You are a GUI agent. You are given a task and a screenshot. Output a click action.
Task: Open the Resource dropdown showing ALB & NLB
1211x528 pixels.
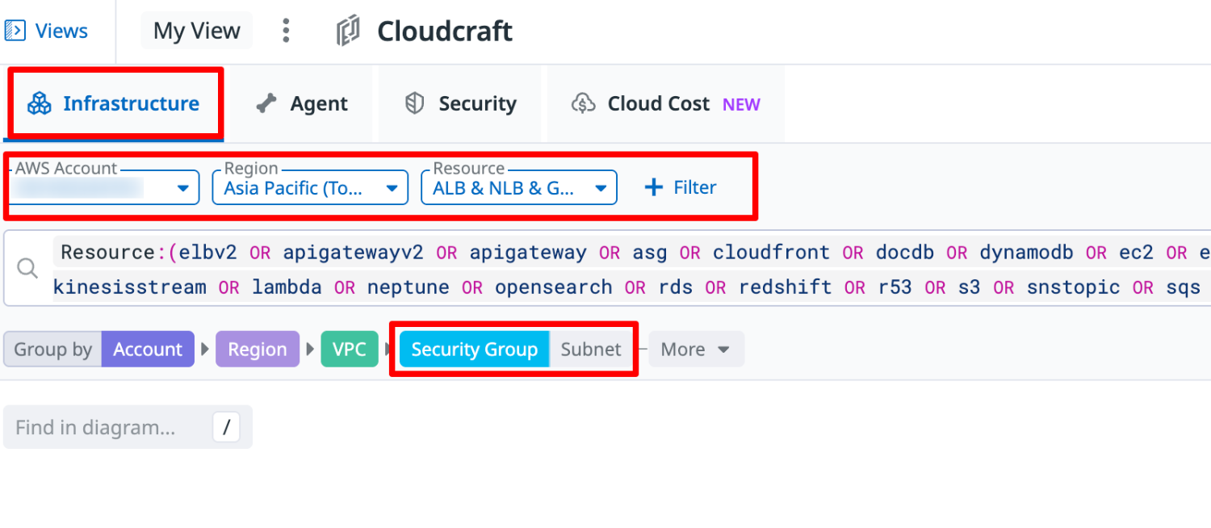[x=519, y=187]
